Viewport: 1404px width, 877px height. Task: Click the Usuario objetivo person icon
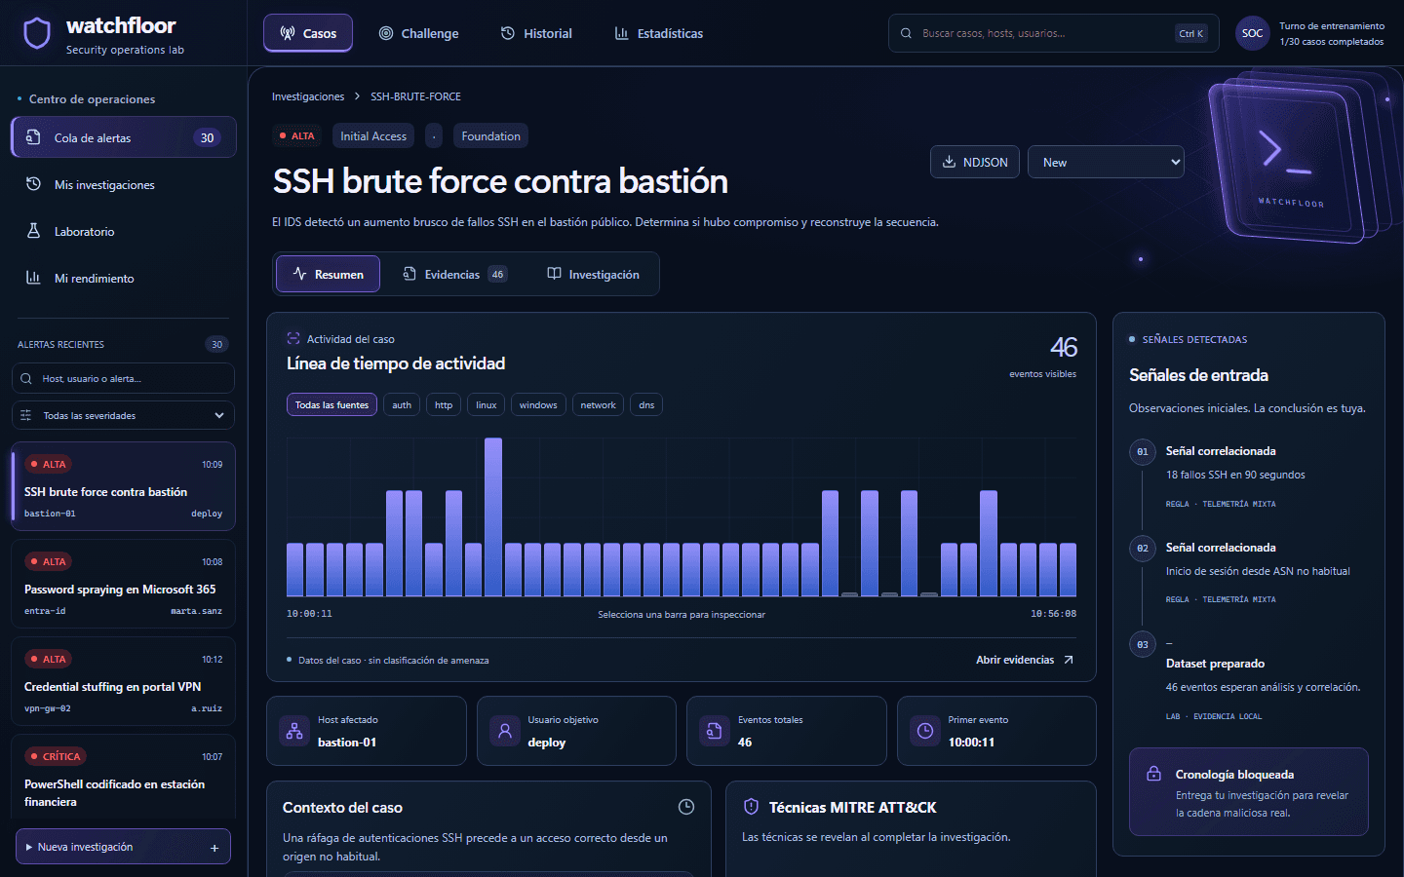(505, 731)
